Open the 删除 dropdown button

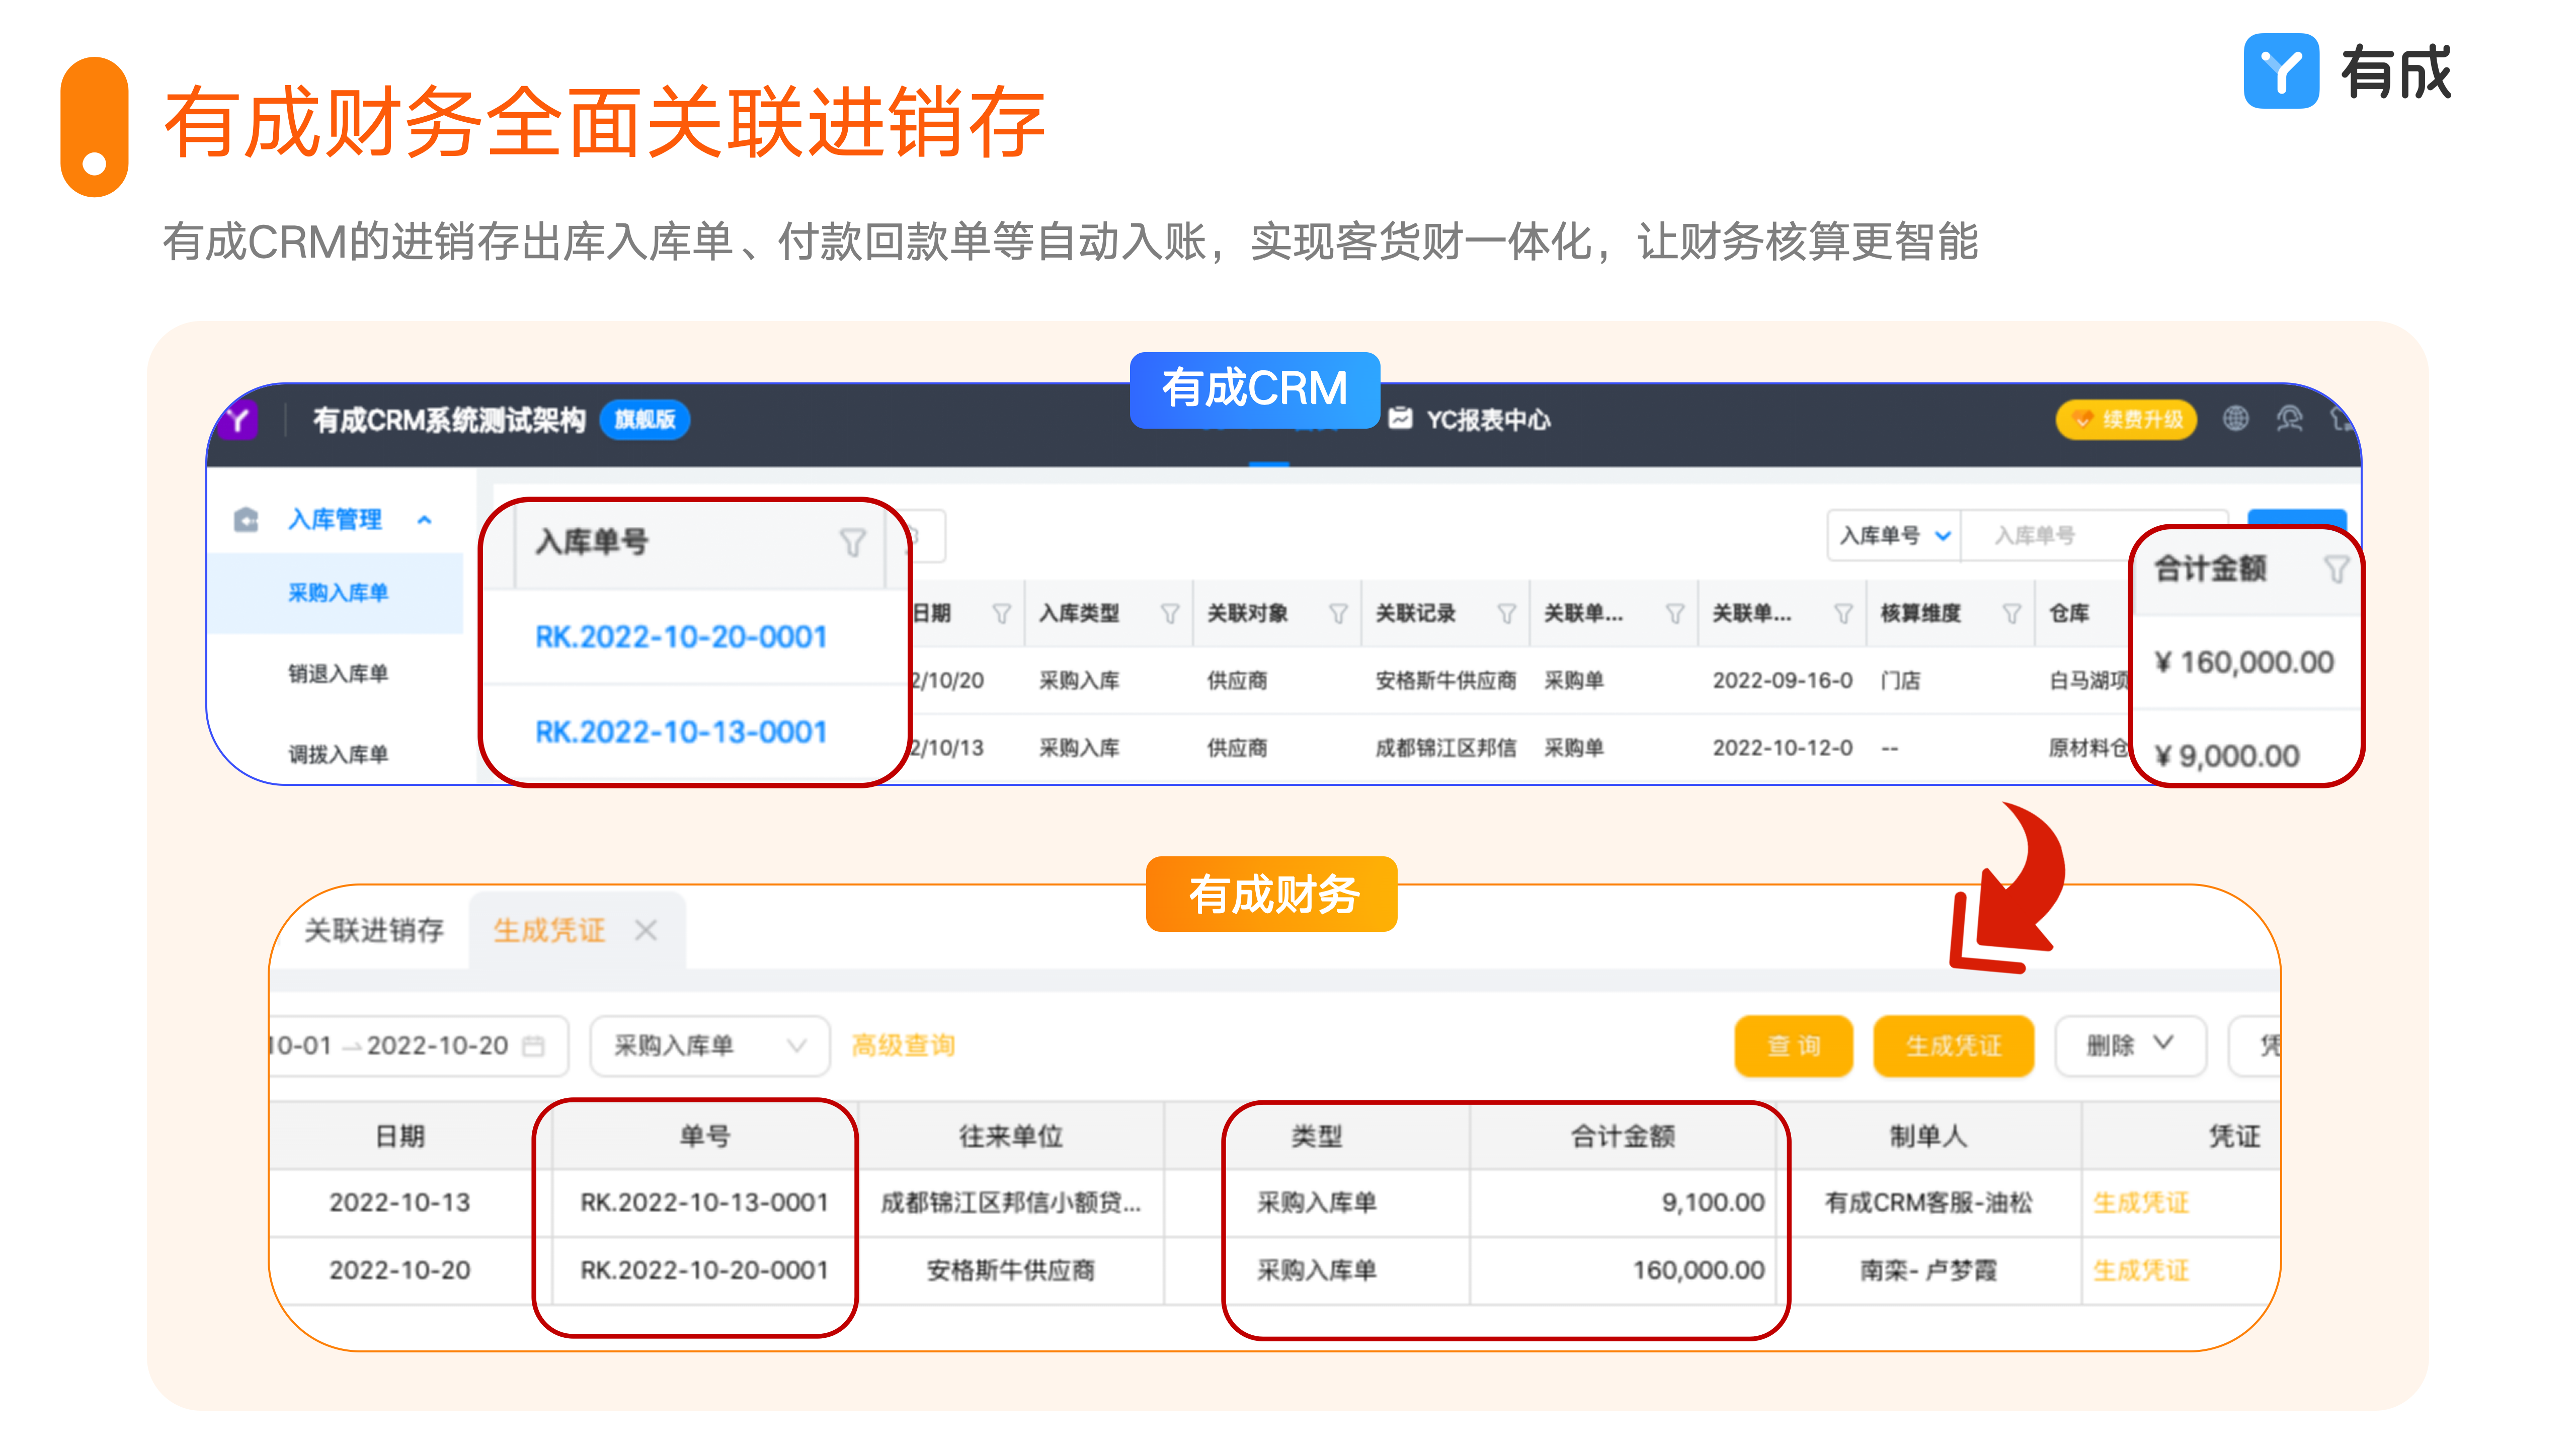pyautogui.click(x=2130, y=1045)
